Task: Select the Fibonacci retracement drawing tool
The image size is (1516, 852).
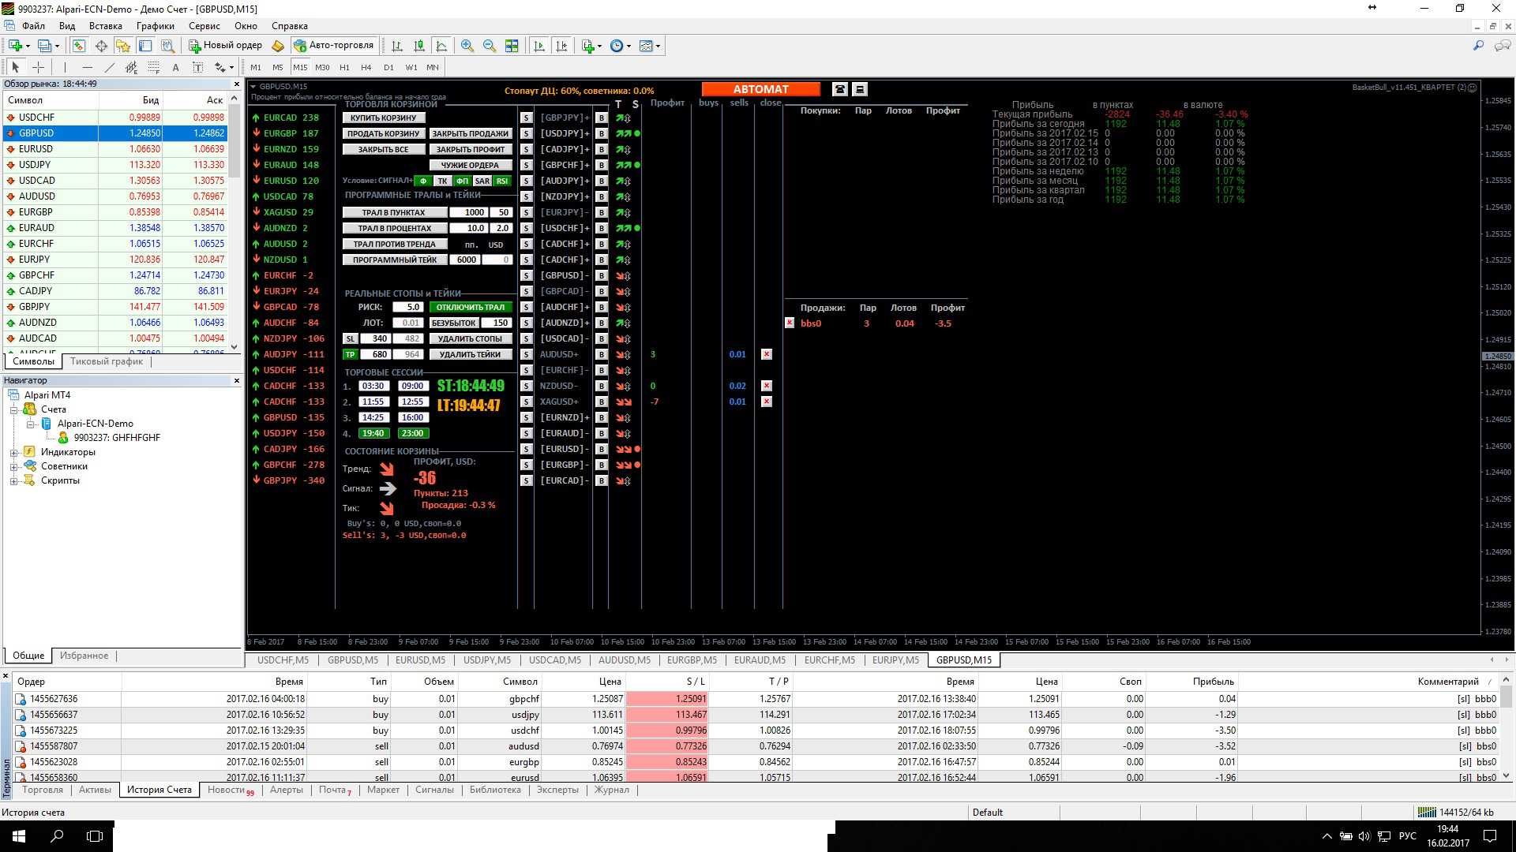Action: (x=154, y=67)
